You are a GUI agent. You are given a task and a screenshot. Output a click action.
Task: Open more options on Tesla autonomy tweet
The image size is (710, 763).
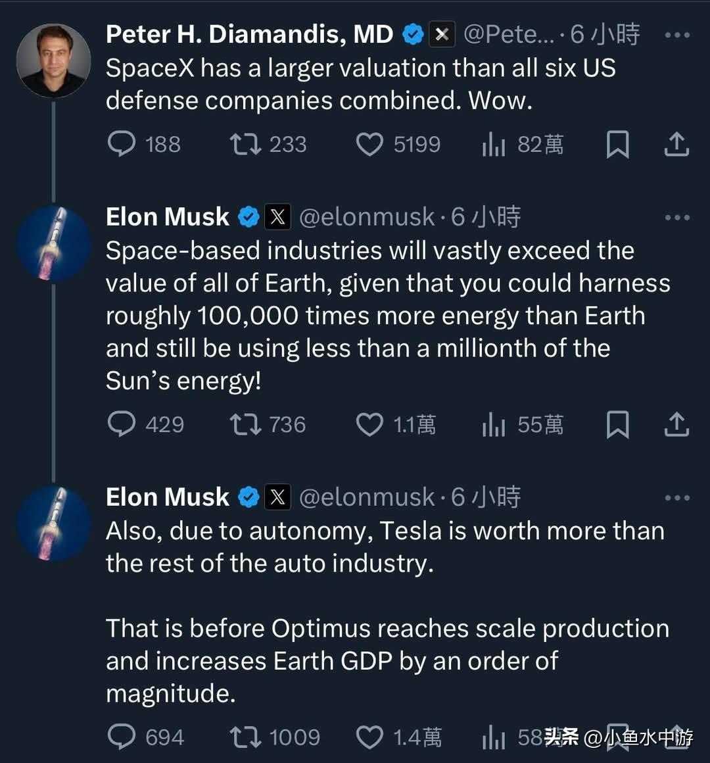(677, 497)
